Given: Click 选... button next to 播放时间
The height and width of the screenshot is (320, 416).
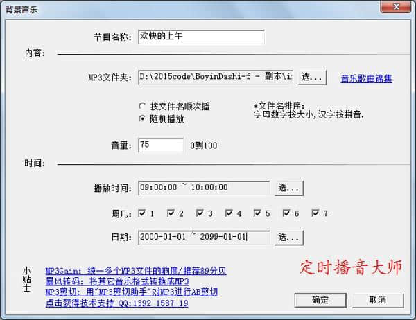Looking at the screenshot, I should point(289,188).
